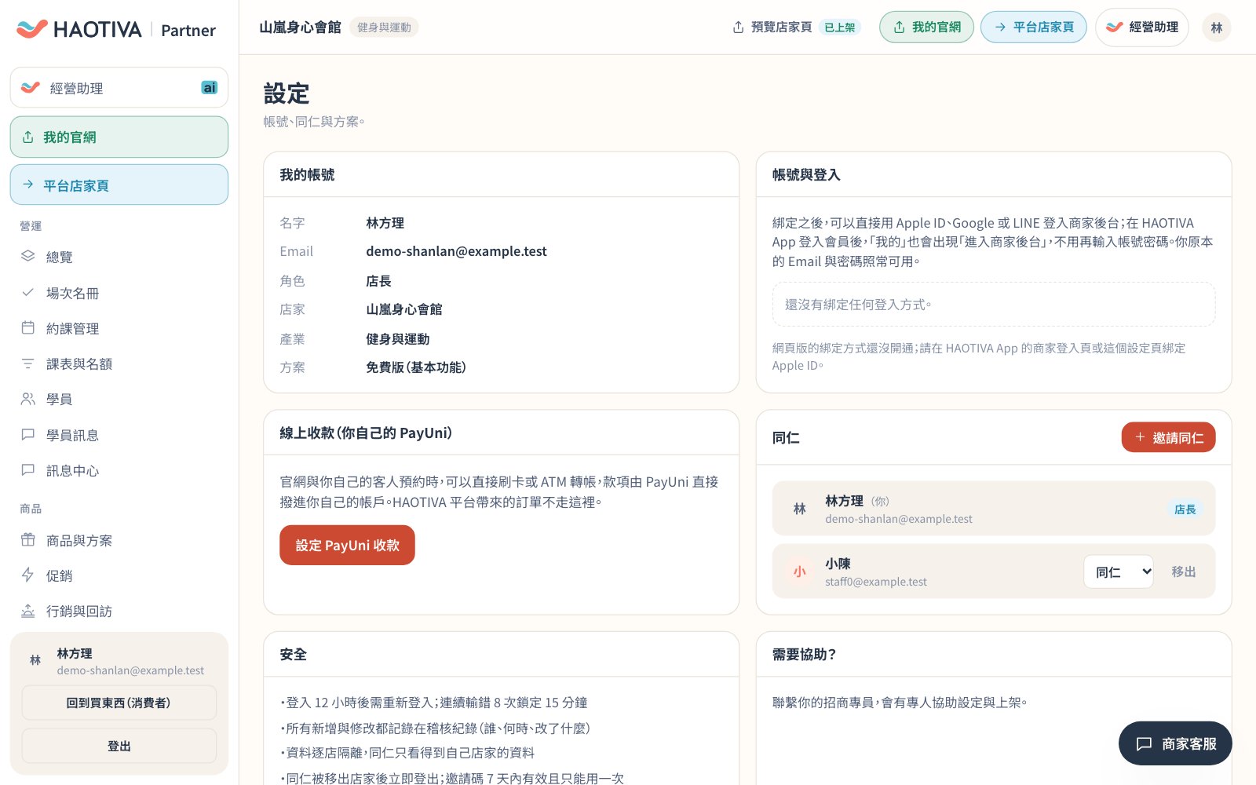
Task: Click the 約課管理 calendar icon
Action: coord(28,328)
